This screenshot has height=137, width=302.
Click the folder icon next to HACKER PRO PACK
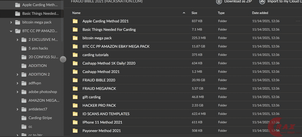coord(75,105)
